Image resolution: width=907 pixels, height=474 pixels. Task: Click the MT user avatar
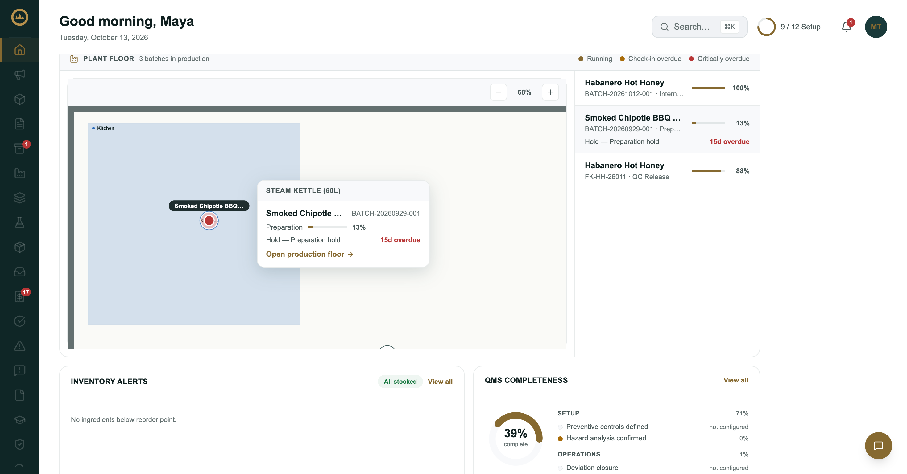[x=876, y=27]
